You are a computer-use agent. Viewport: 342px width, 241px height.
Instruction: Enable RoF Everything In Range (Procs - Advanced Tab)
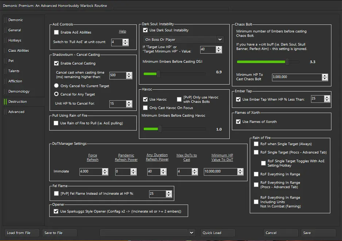click(256, 185)
